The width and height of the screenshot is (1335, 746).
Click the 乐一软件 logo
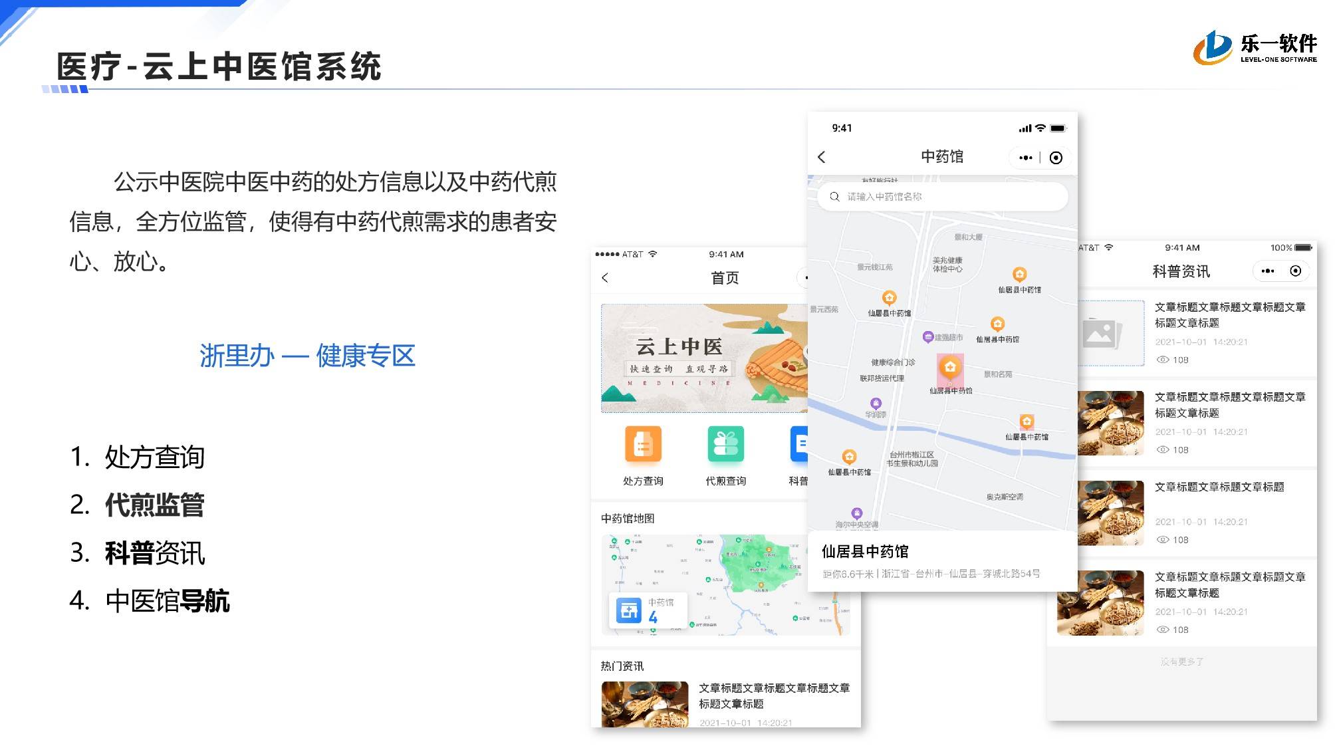(1255, 47)
